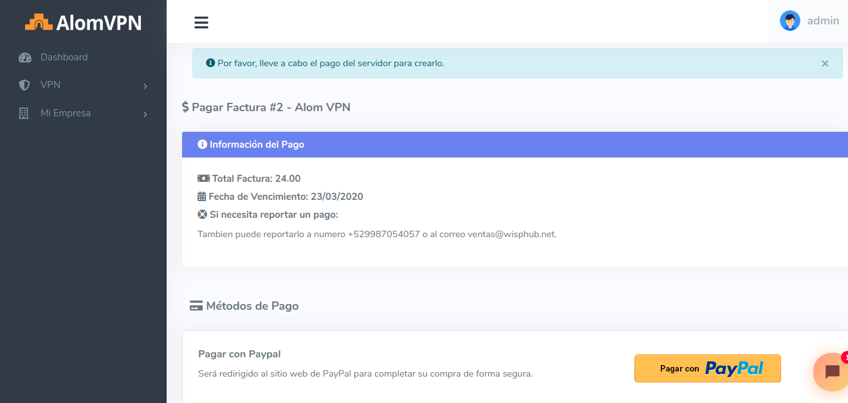Select Mi Empresa in the sidebar
The image size is (848, 403).
pos(66,113)
